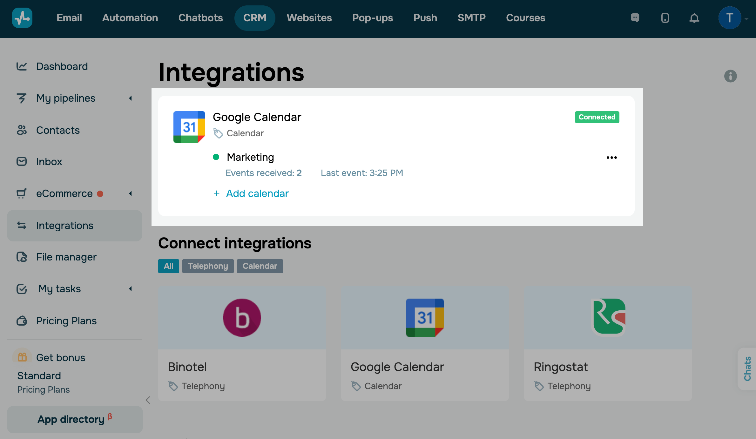Select the Telephony filter chip

pyautogui.click(x=208, y=266)
